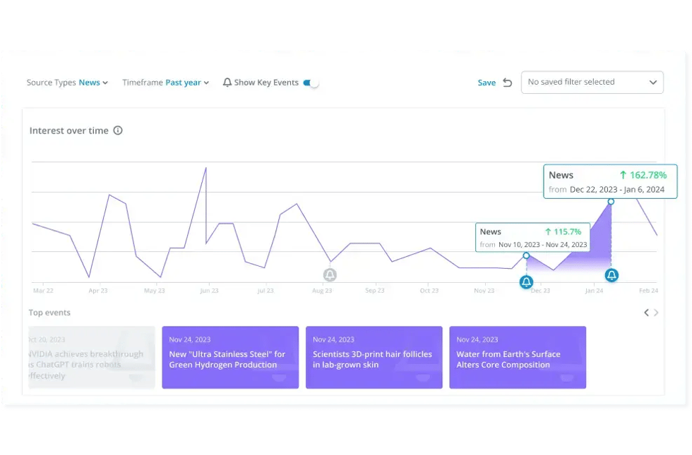Expand the No saved filter selected dropdown
The image size is (692, 455).
[x=592, y=82]
